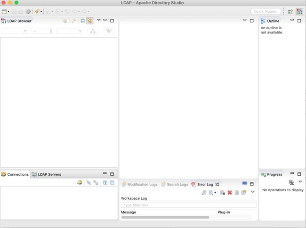Open the Import Log dropdown arrow

point(215,193)
